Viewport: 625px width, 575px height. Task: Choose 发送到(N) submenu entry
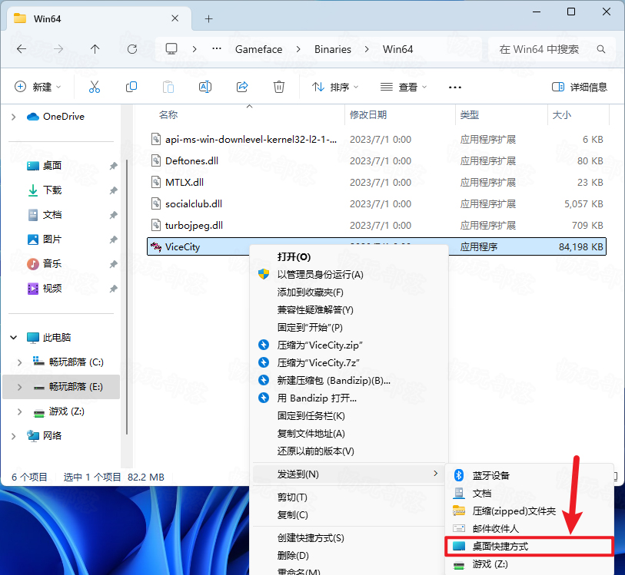point(349,474)
